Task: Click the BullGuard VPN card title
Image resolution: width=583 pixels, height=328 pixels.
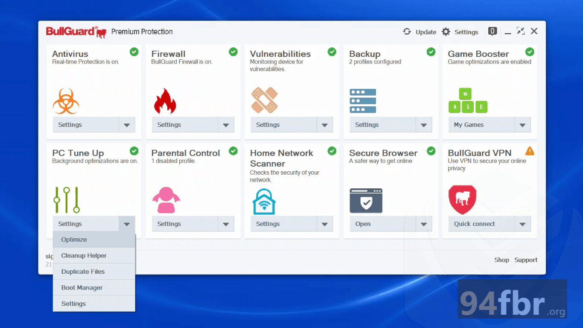Action: click(479, 153)
